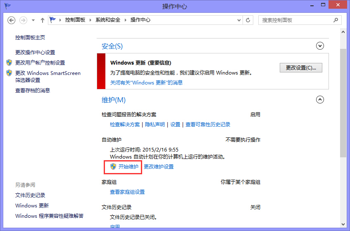This screenshot has width=350, height=231.
Task: Collapse the 维护(M) section chevron
Action: (319, 100)
